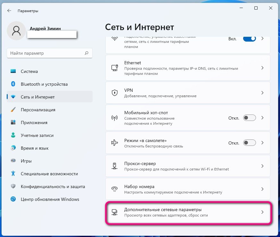Click the Время и язык globe-clock icon

coord(13,148)
